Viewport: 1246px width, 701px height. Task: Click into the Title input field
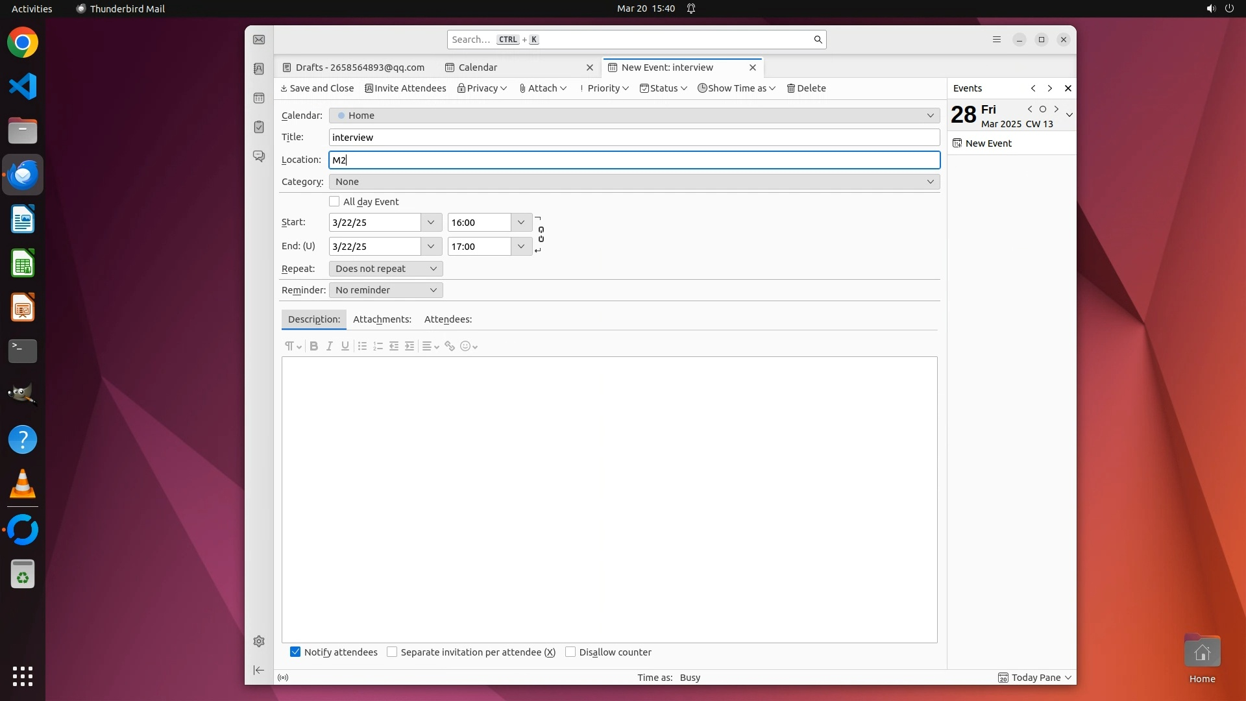coord(634,138)
